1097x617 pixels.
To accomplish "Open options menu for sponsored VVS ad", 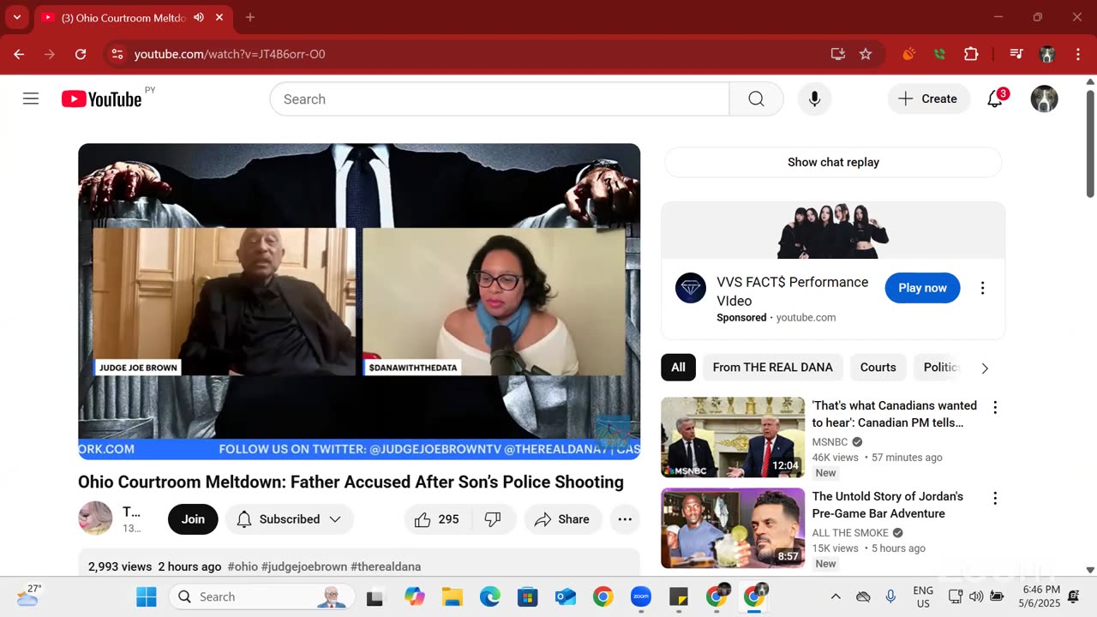I will coord(983,288).
